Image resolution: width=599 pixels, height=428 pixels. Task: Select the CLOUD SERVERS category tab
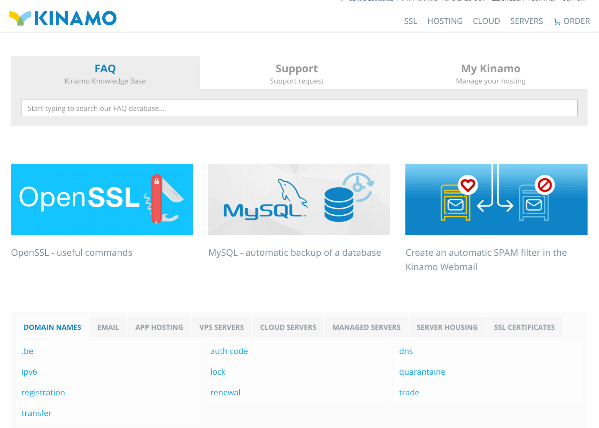coord(288,327)
